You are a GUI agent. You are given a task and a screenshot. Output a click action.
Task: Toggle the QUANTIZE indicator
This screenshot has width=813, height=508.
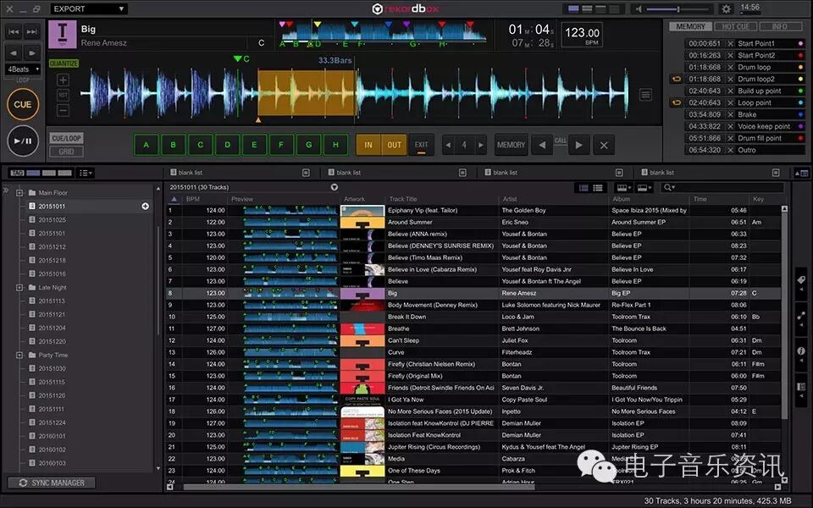tap(64, 63)
